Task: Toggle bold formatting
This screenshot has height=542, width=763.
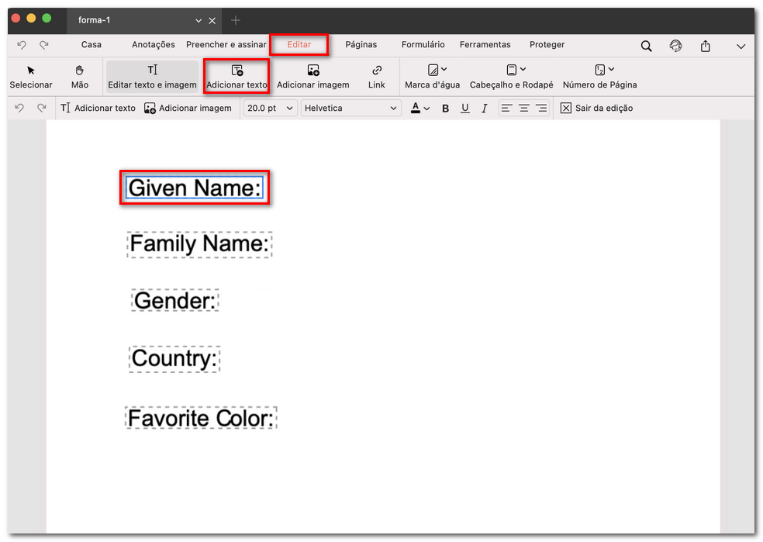Action: tap(445, 109)
